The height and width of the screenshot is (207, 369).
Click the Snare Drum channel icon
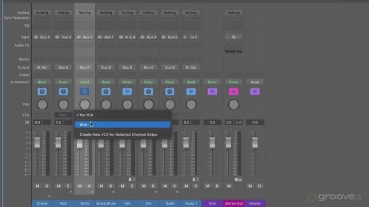pos(106,91)
